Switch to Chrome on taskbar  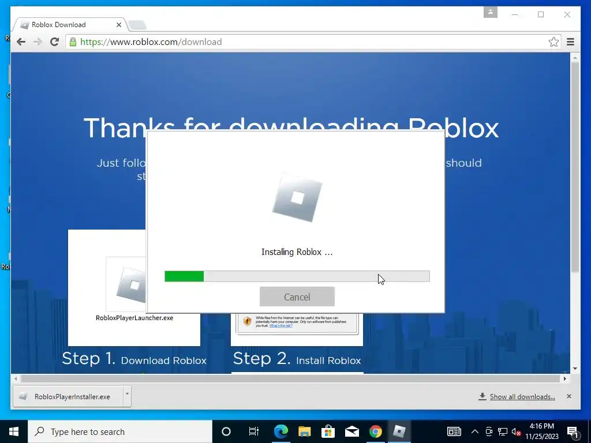375,431
